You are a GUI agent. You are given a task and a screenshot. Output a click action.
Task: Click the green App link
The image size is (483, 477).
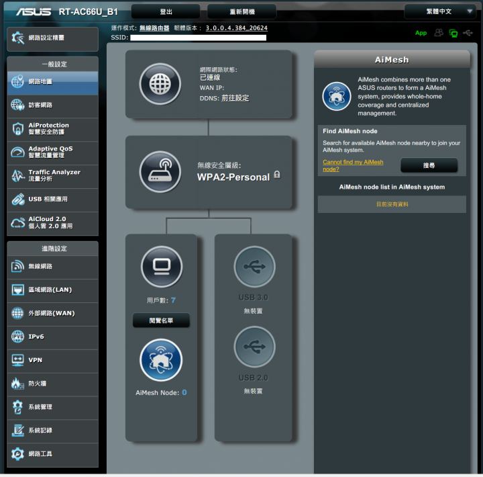(x=421, y=33)
